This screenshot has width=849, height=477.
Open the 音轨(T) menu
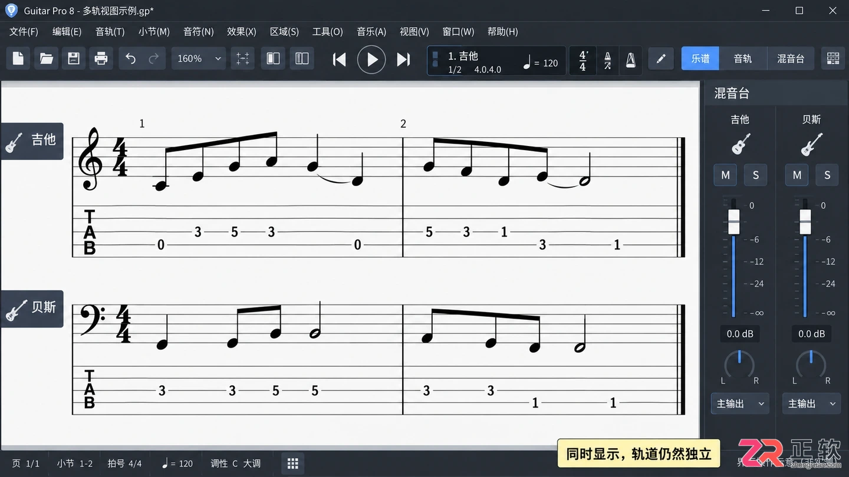(110, 32)
